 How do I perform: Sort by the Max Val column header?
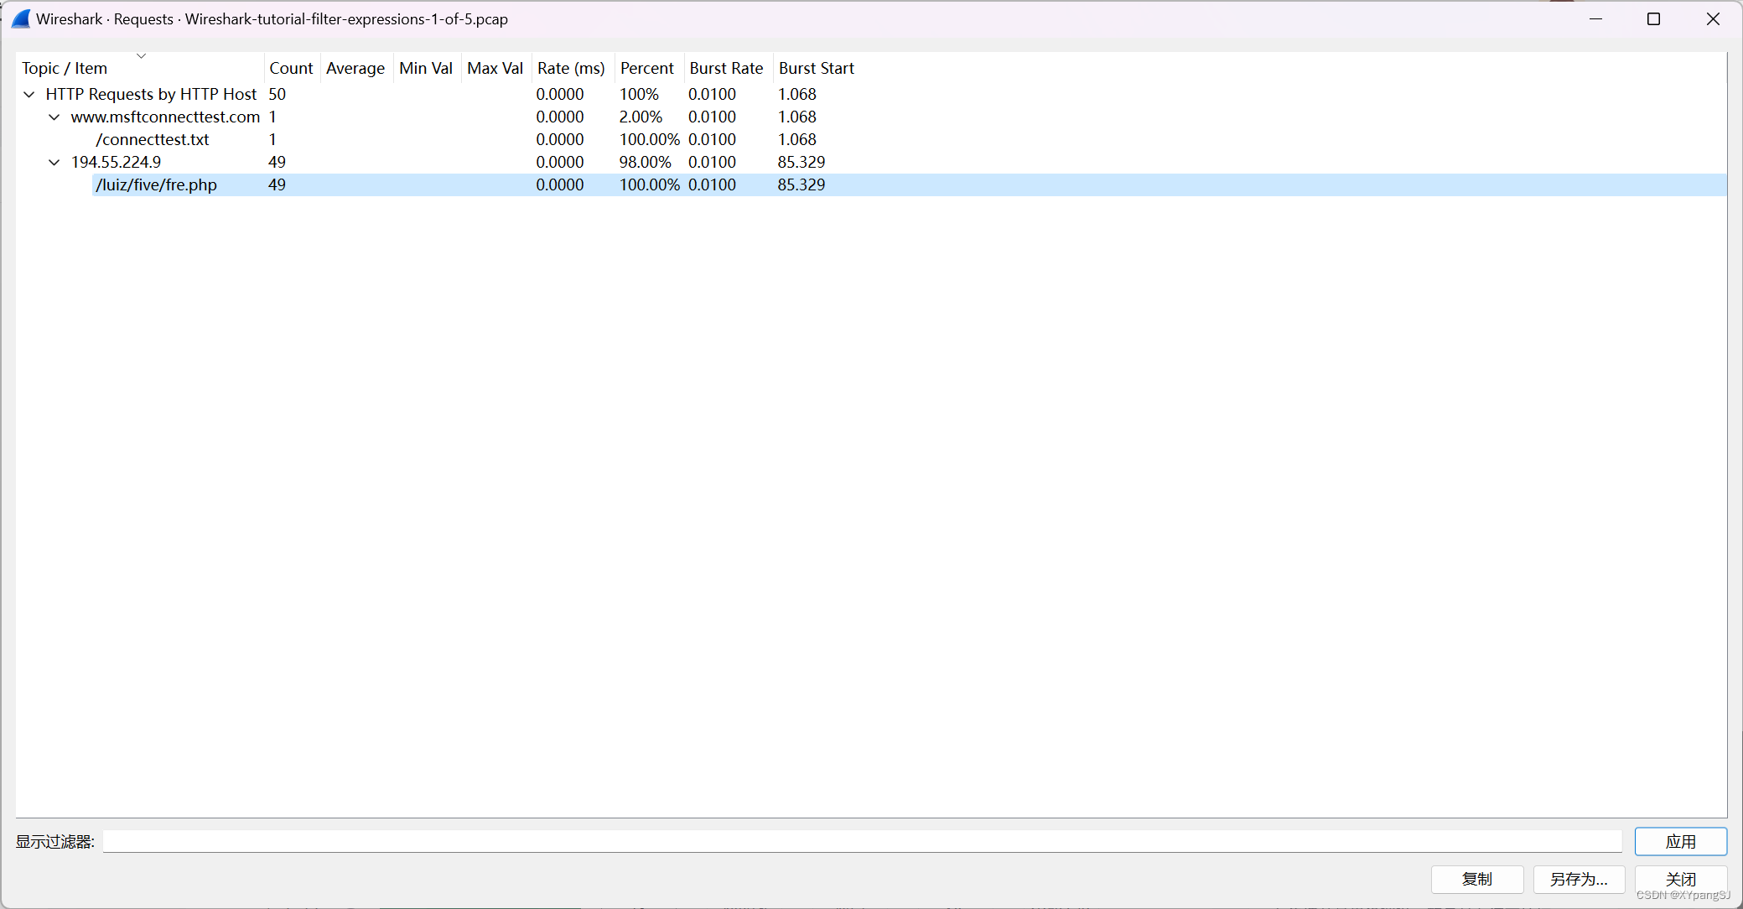(x=495, y=69)
